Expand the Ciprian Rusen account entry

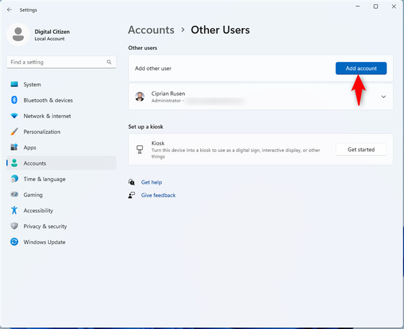click(x=383, y=97)
